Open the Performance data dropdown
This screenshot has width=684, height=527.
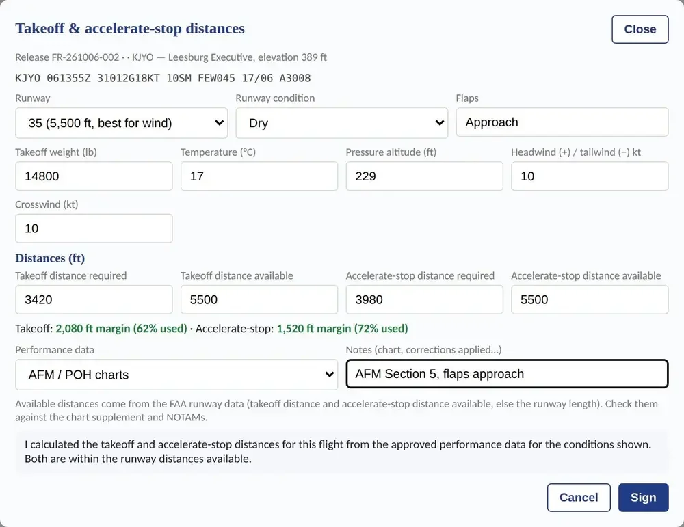click(x=176, y=375)
